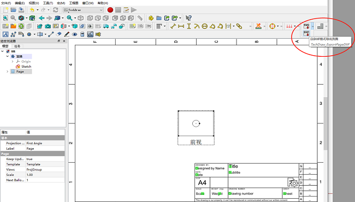355x202 pixels.
Task: Click the Move View truck icon
Action: 106,26
